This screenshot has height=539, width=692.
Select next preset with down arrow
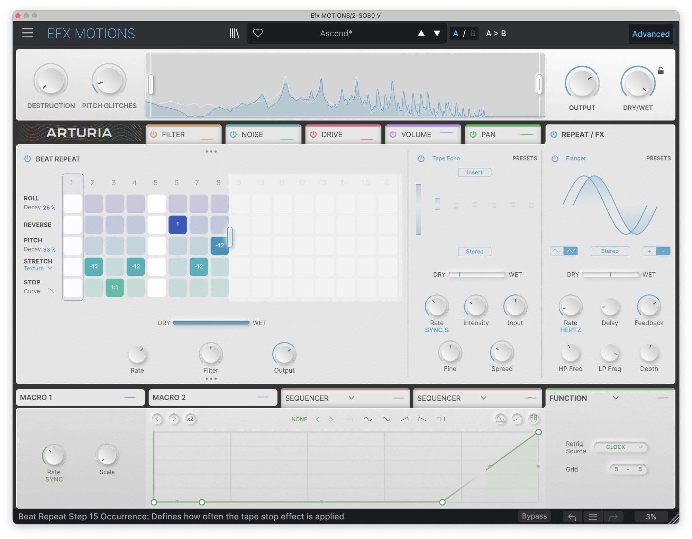click(x=437, y=33)
